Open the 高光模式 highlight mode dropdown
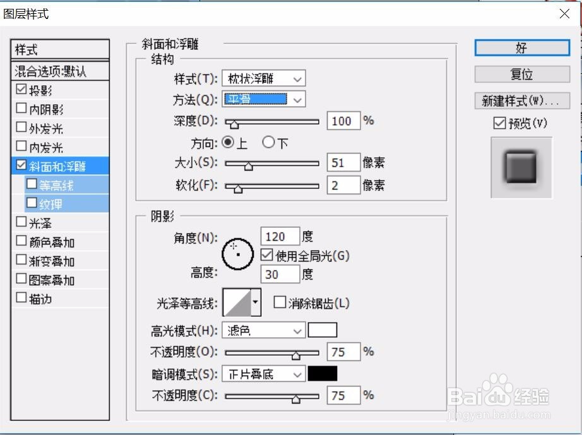582x435 pixels. 263,330
